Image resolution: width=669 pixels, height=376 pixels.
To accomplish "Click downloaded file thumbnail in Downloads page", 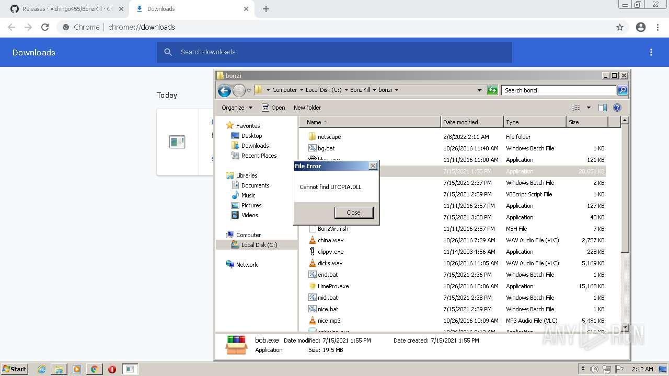I will coord(177,142).
